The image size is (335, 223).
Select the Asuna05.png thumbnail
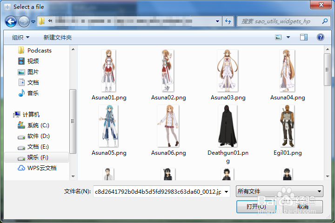[108, 126]
